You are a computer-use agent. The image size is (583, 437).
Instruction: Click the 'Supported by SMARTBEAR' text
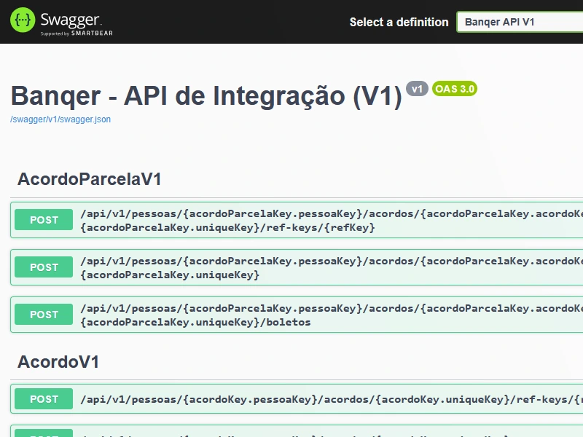[x=77, y=34]
